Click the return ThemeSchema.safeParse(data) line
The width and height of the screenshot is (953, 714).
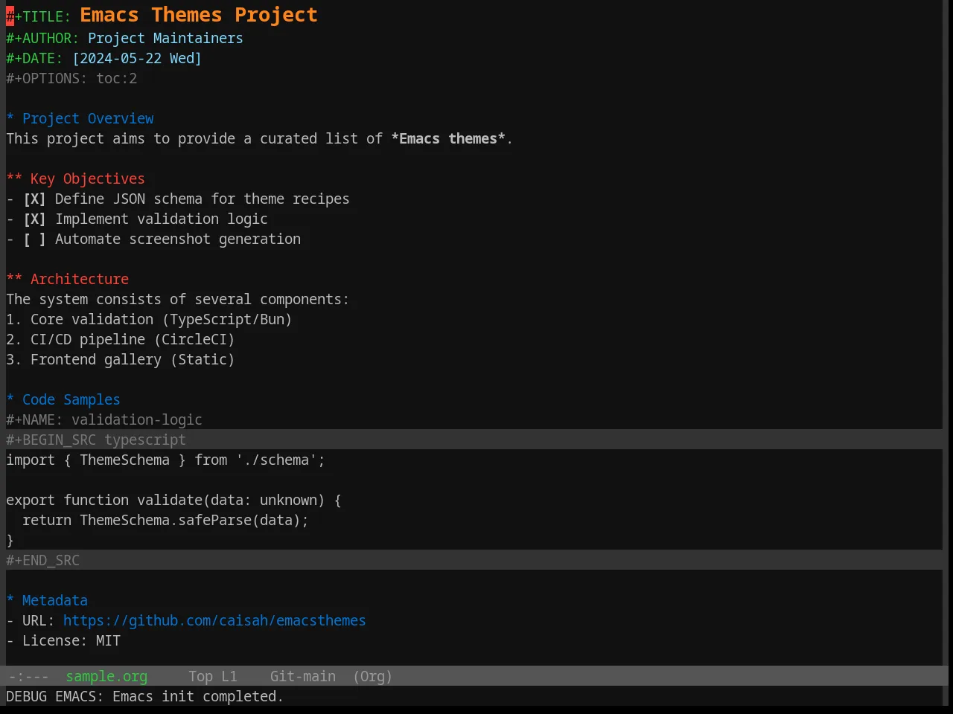pos(165,521)
